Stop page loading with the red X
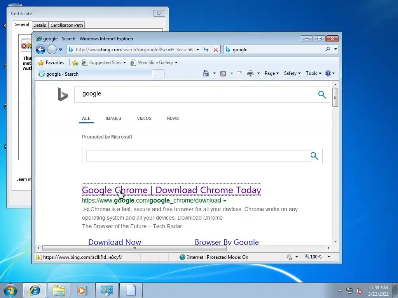 tap(215, 49)
